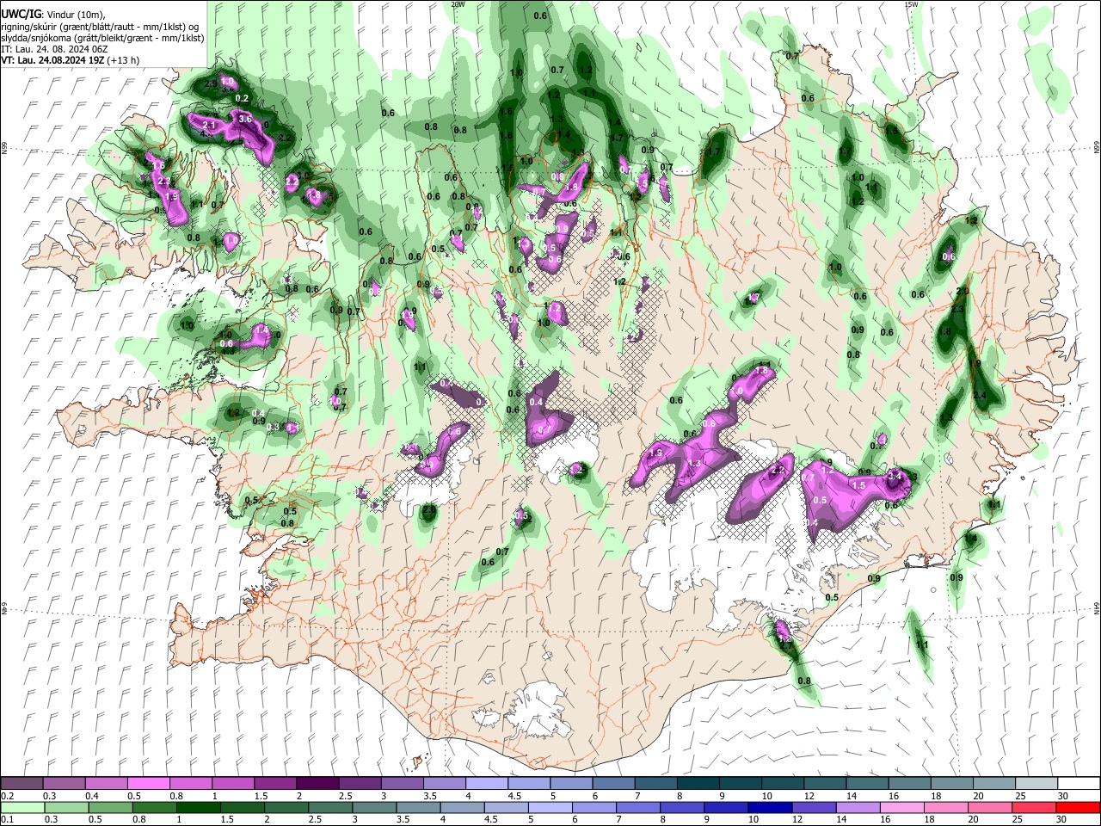1101x826 pixels.
Task: Click the bright red swatch ending the rain legend
Action: (x=1078, y=807)
